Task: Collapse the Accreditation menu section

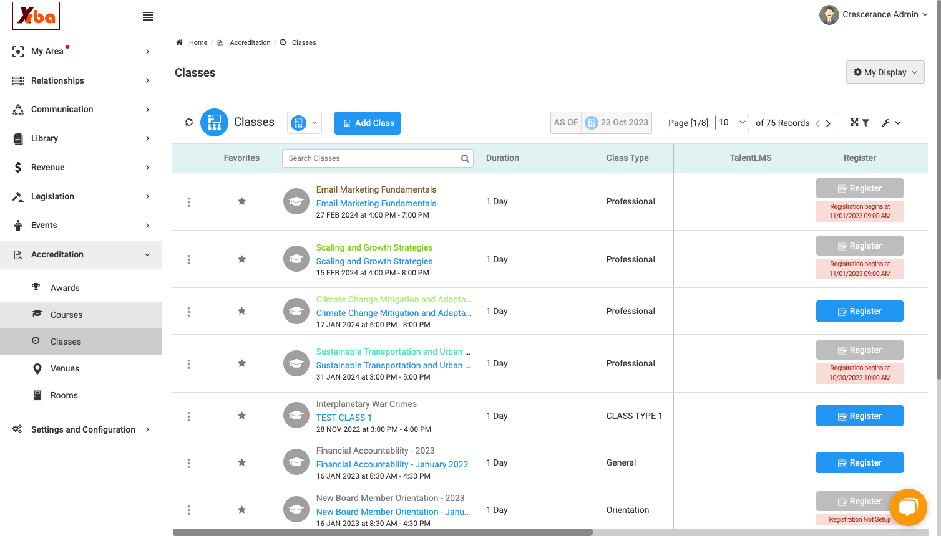Action: (x=81, y=254)
